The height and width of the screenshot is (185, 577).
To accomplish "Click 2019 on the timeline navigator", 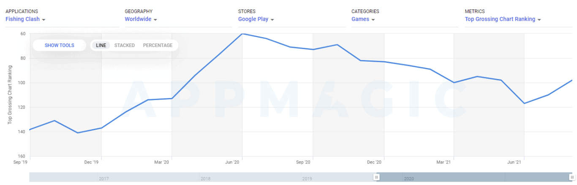I will 307,179.
